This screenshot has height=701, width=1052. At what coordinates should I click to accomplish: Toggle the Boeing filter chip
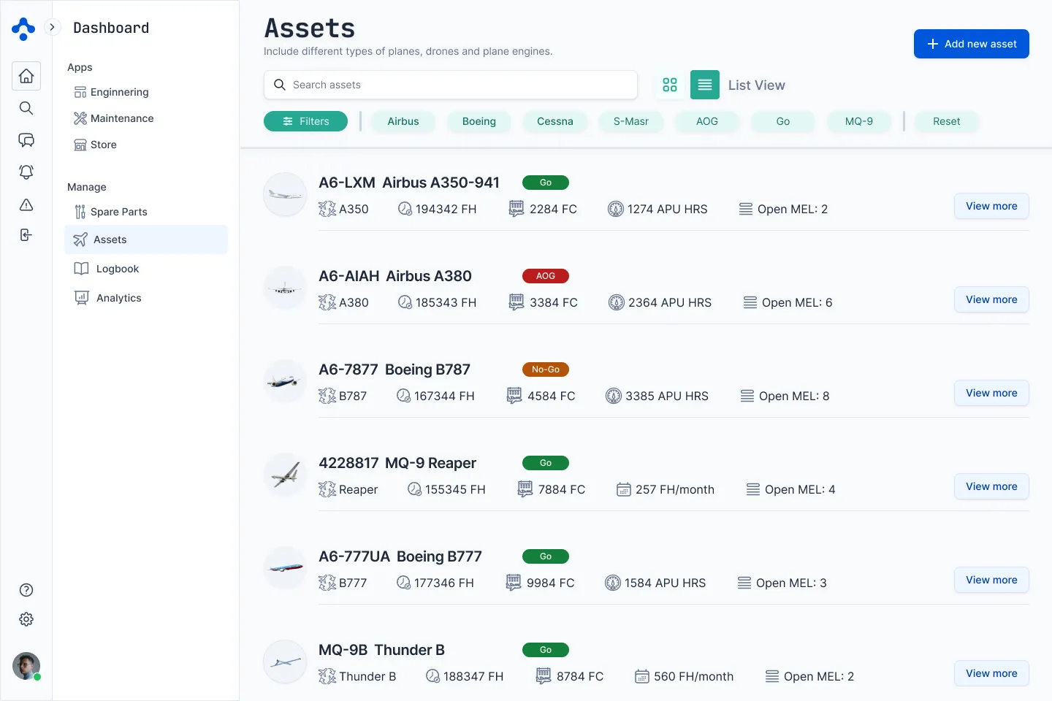479,121
